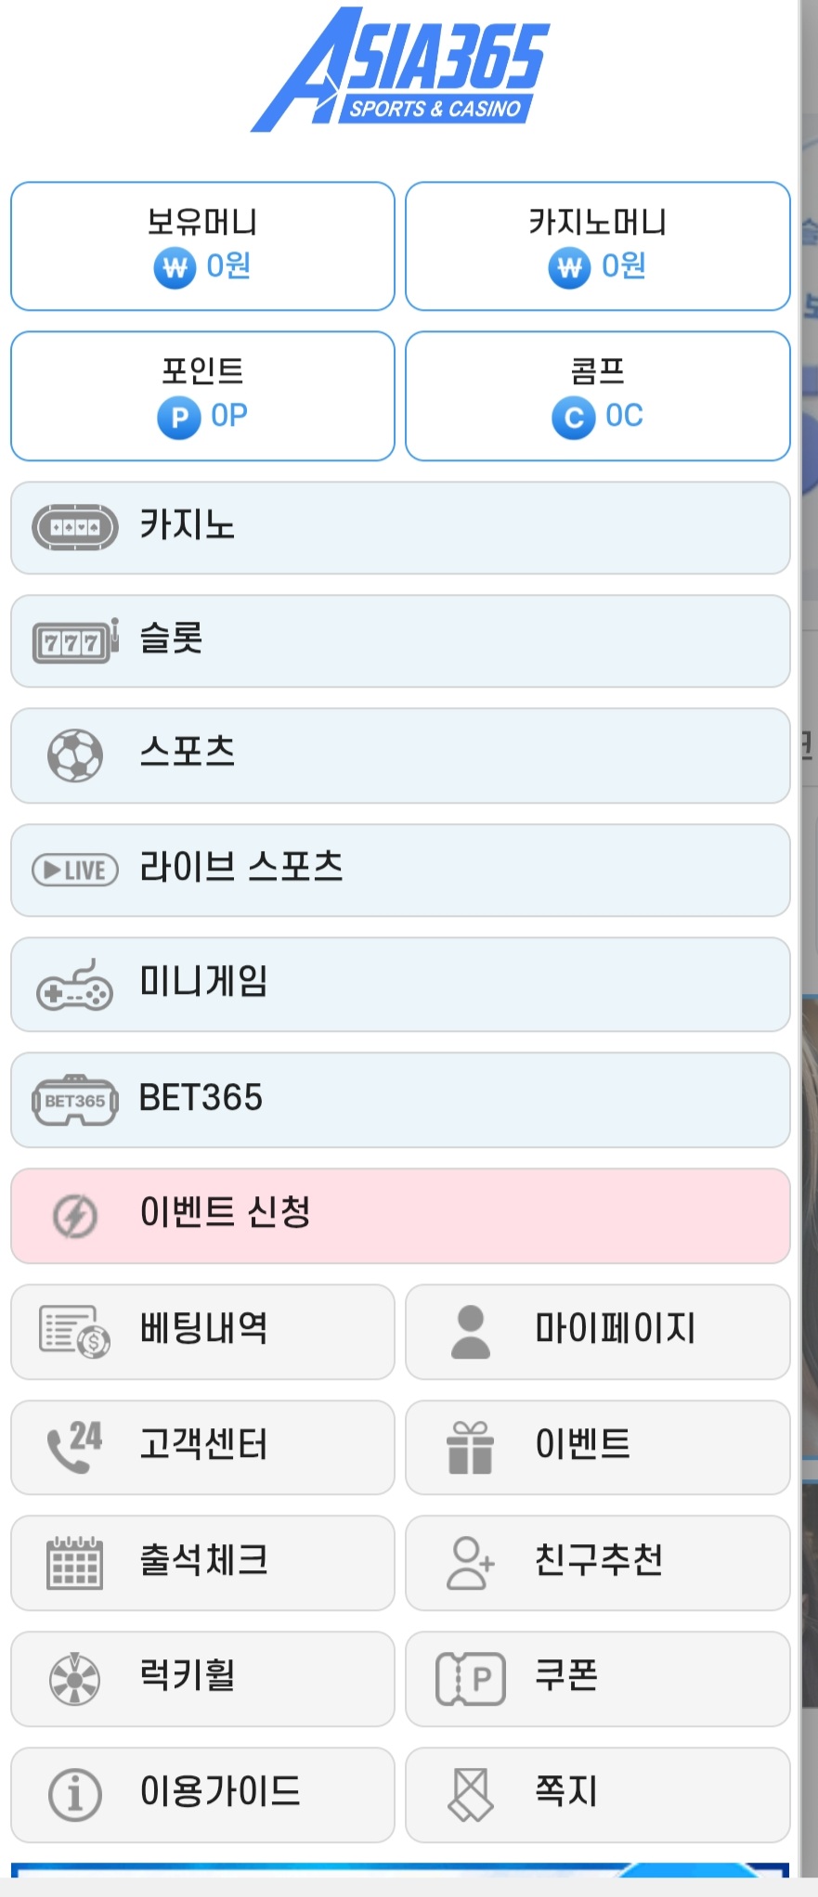Click the 777 slot machine icon
The image size is (818, 1897).
pos(75,641)
